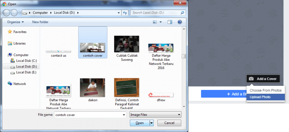Select Network in navigation pane
The height and width of the screenshot is (132, 289).
19,84
